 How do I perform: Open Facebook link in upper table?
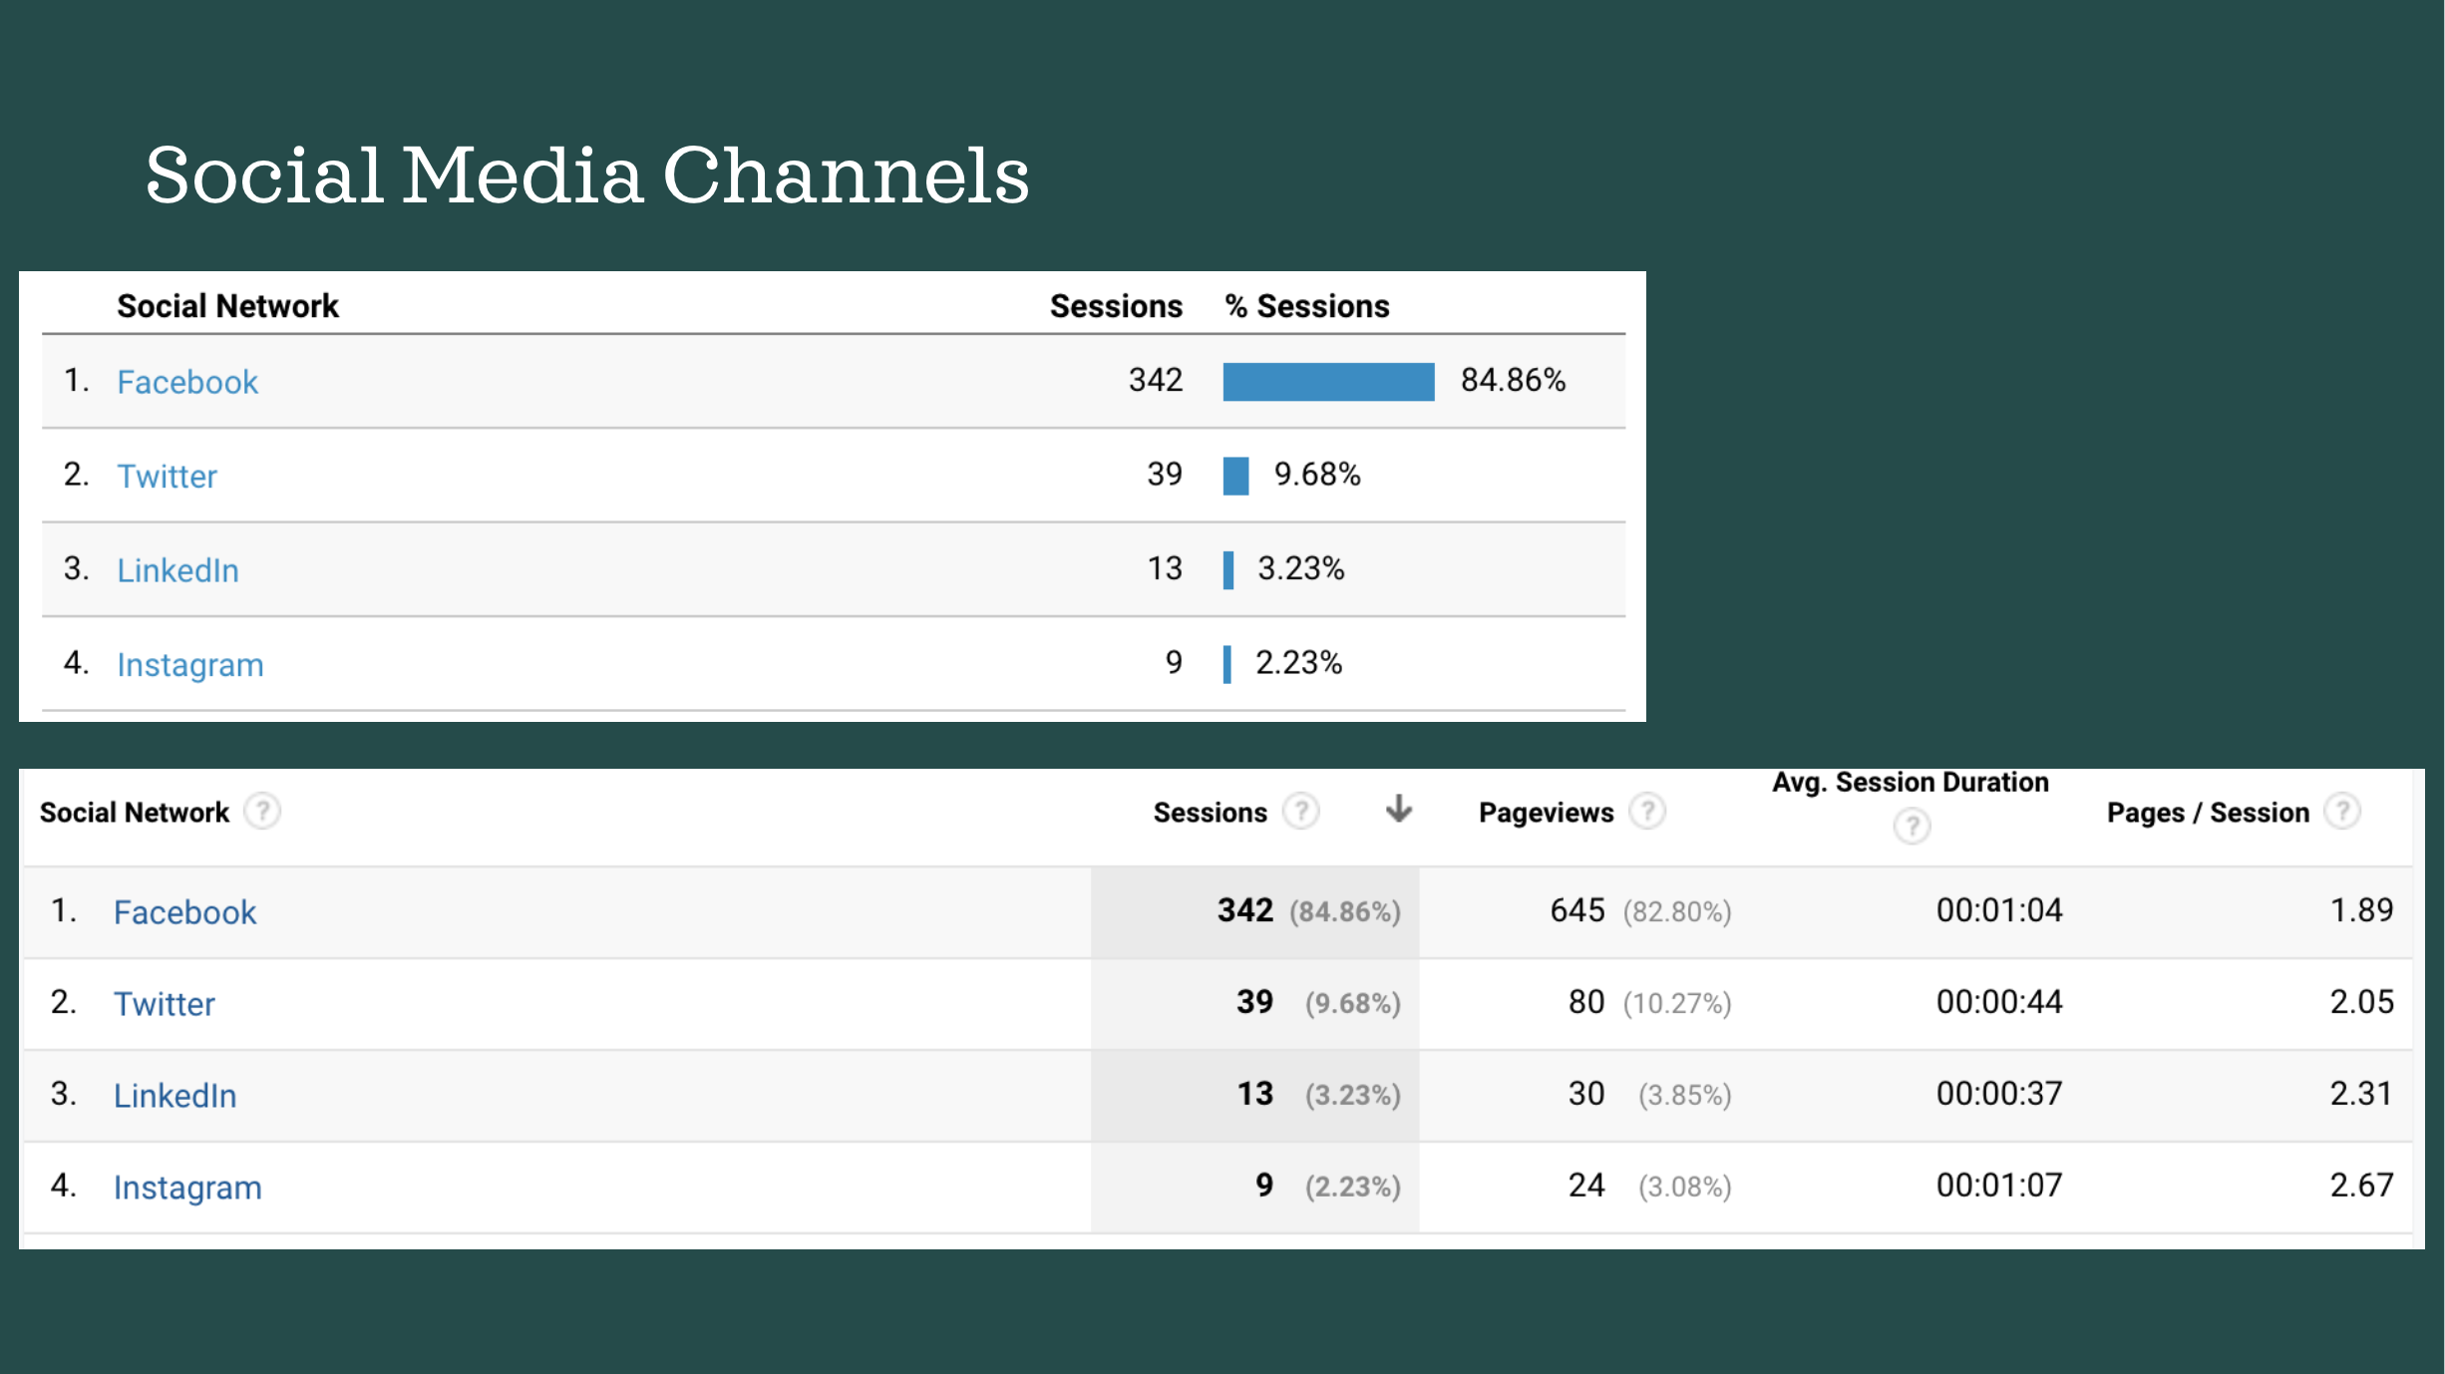[187, 382]
